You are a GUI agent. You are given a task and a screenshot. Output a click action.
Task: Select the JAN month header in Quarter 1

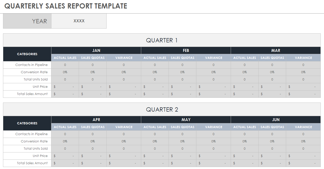click(x=96, y=50)
